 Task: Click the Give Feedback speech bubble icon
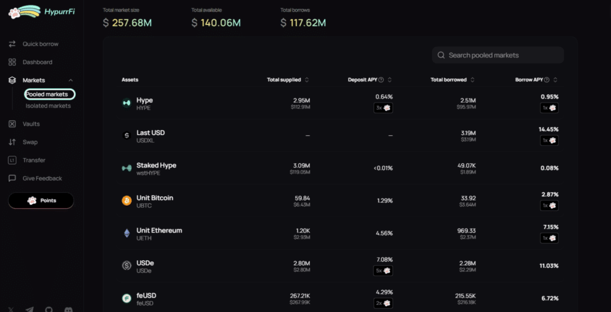pos(12,178)
